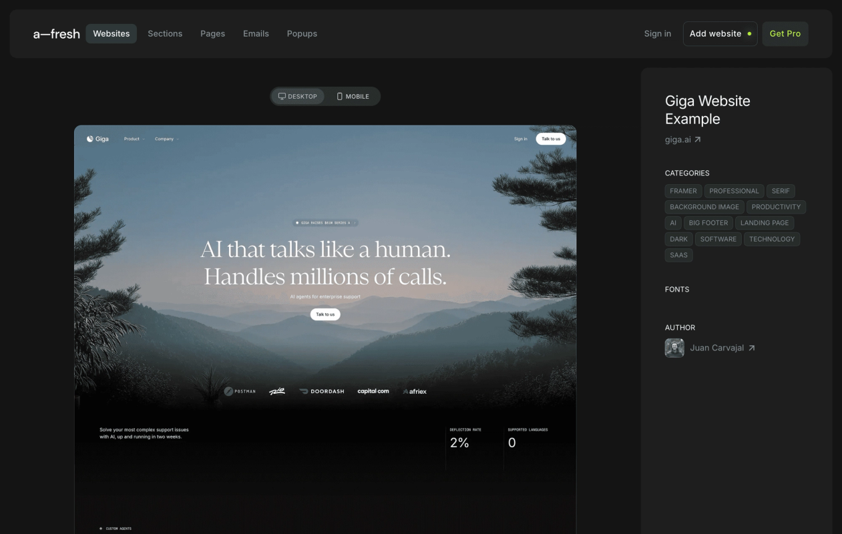The width and height of the screenshot is (842, 534).
Task: Select the Dark category tag
Action: [678, 239]
